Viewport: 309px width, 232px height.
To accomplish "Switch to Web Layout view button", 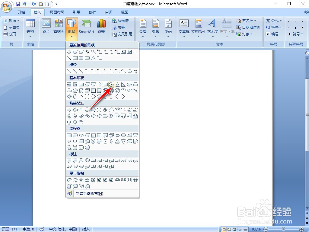I will click(234, 229).
